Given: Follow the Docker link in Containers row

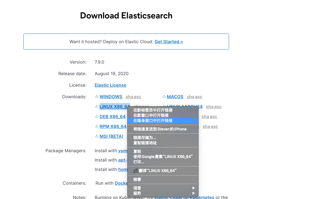Looking at the screenshot, I should point(121,183).
